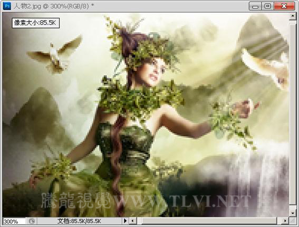Click the document size text 文档:85.5K/85.5K
This screenshot has height=227, width=299.
coord(79,221)
